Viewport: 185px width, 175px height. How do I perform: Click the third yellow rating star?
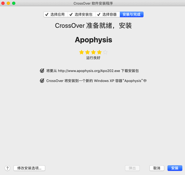93,52
